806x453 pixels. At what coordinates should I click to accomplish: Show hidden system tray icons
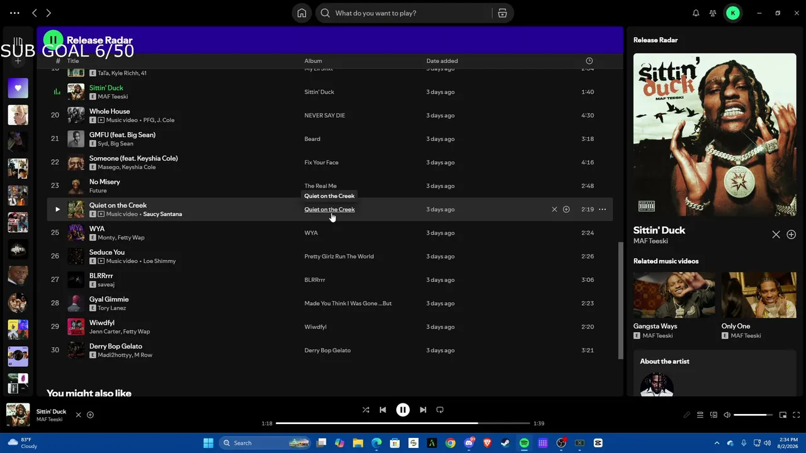click(x=717, y=443)
